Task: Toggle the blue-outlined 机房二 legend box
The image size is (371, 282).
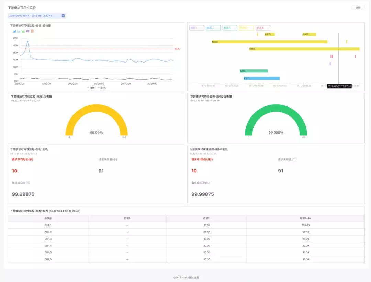Action: click(x=213, y=28)
